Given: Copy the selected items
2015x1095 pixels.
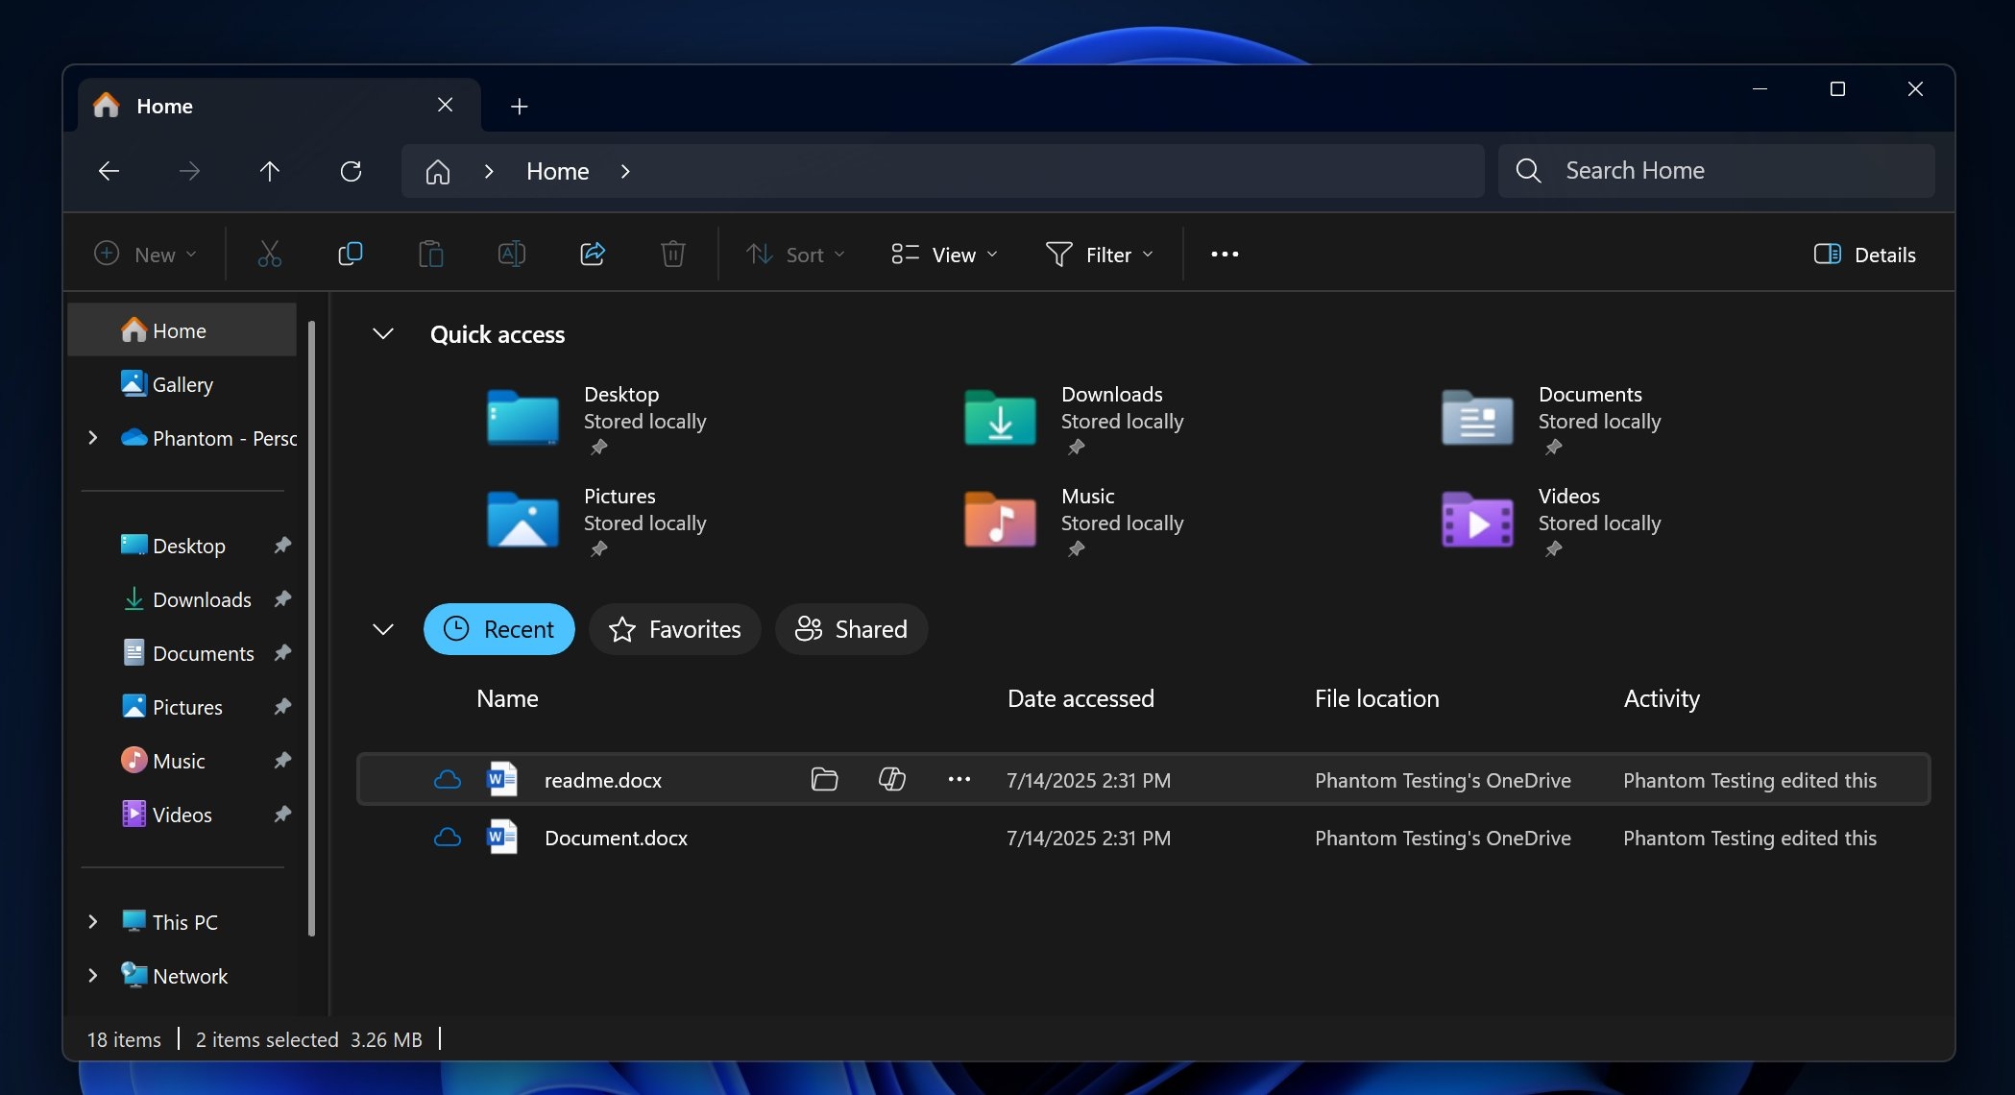Looking at the screenshot, I should coord(351,254).
